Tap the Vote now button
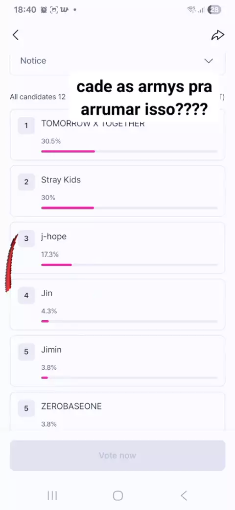Screen dimensions: 235x510 (117, 456)
